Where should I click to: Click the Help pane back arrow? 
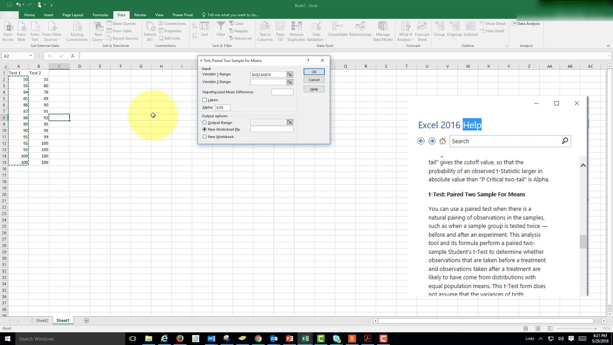coord(421,141)
